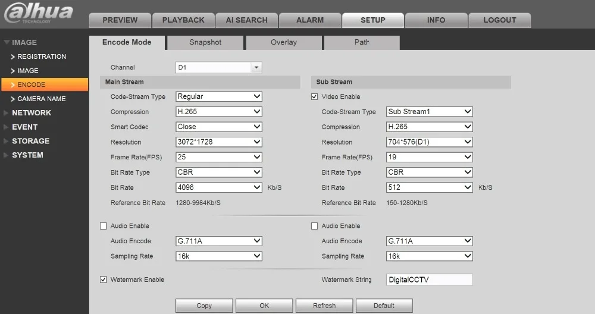
Task: Toggle Main Stream Audio Enable checkbox
Action: pyautogui.click(x=103, y=226)
